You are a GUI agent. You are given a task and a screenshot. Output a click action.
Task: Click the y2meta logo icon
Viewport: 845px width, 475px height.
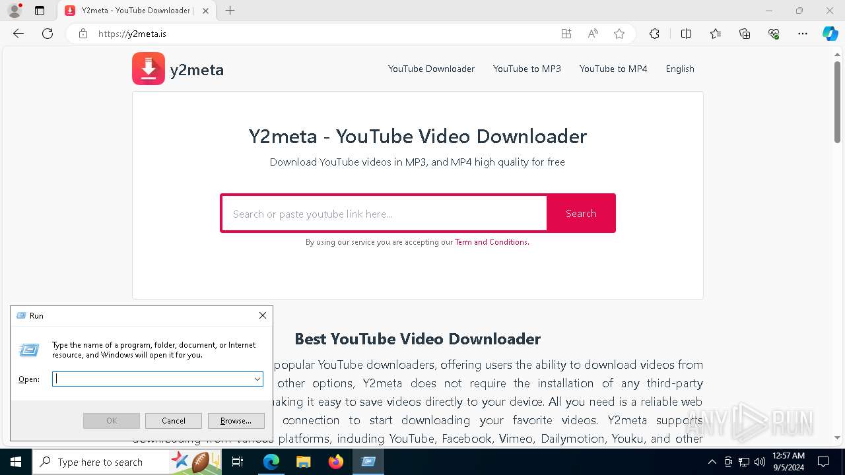[149, 69]
